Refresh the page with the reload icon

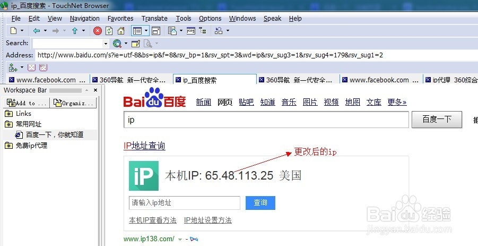click(x=109, y=31)
